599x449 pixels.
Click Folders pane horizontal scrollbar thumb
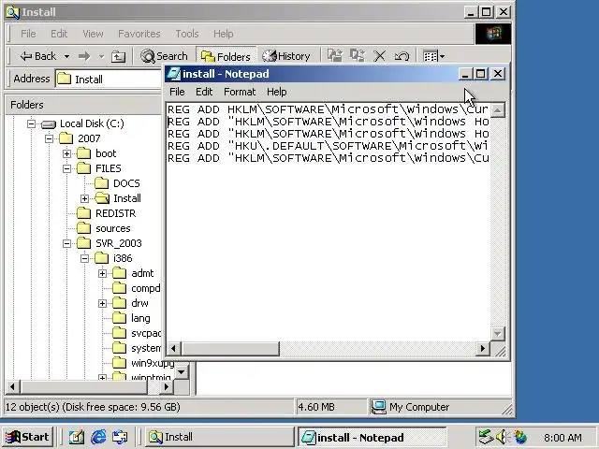(84, 386)
